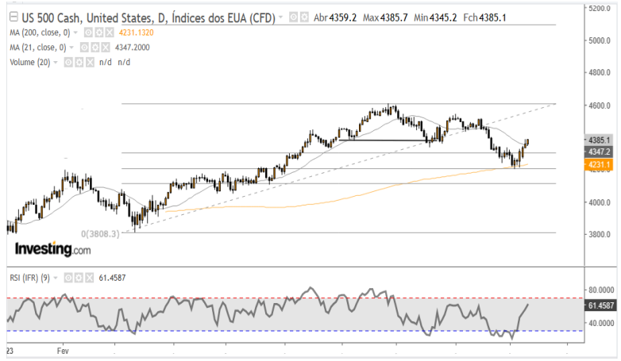Screen dimensions: 621x361
Task: Open settings gear for Volume (20)
Action: click(x=79, y=63)
